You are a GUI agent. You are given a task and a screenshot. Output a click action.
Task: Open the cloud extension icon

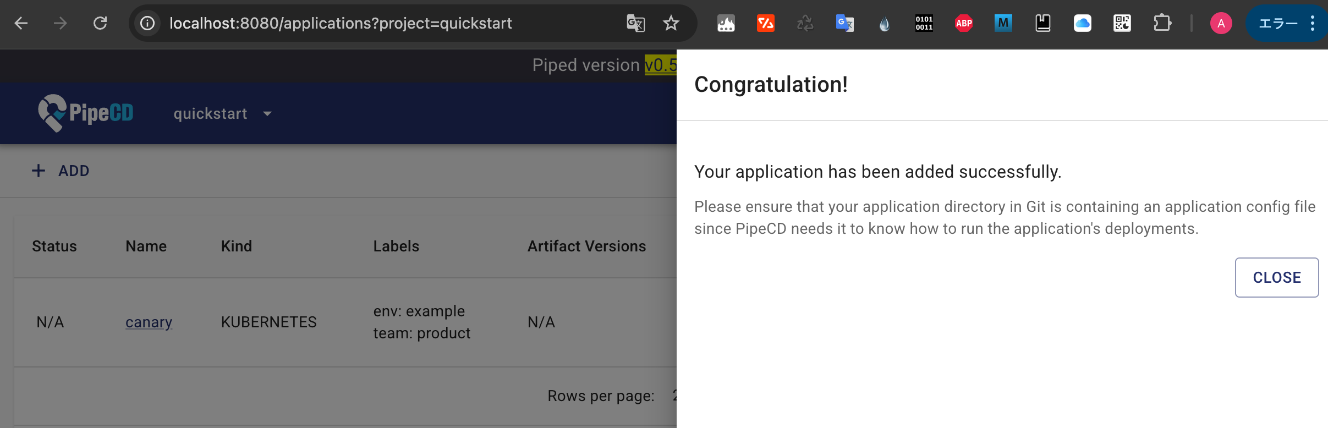coord(1082,23)
